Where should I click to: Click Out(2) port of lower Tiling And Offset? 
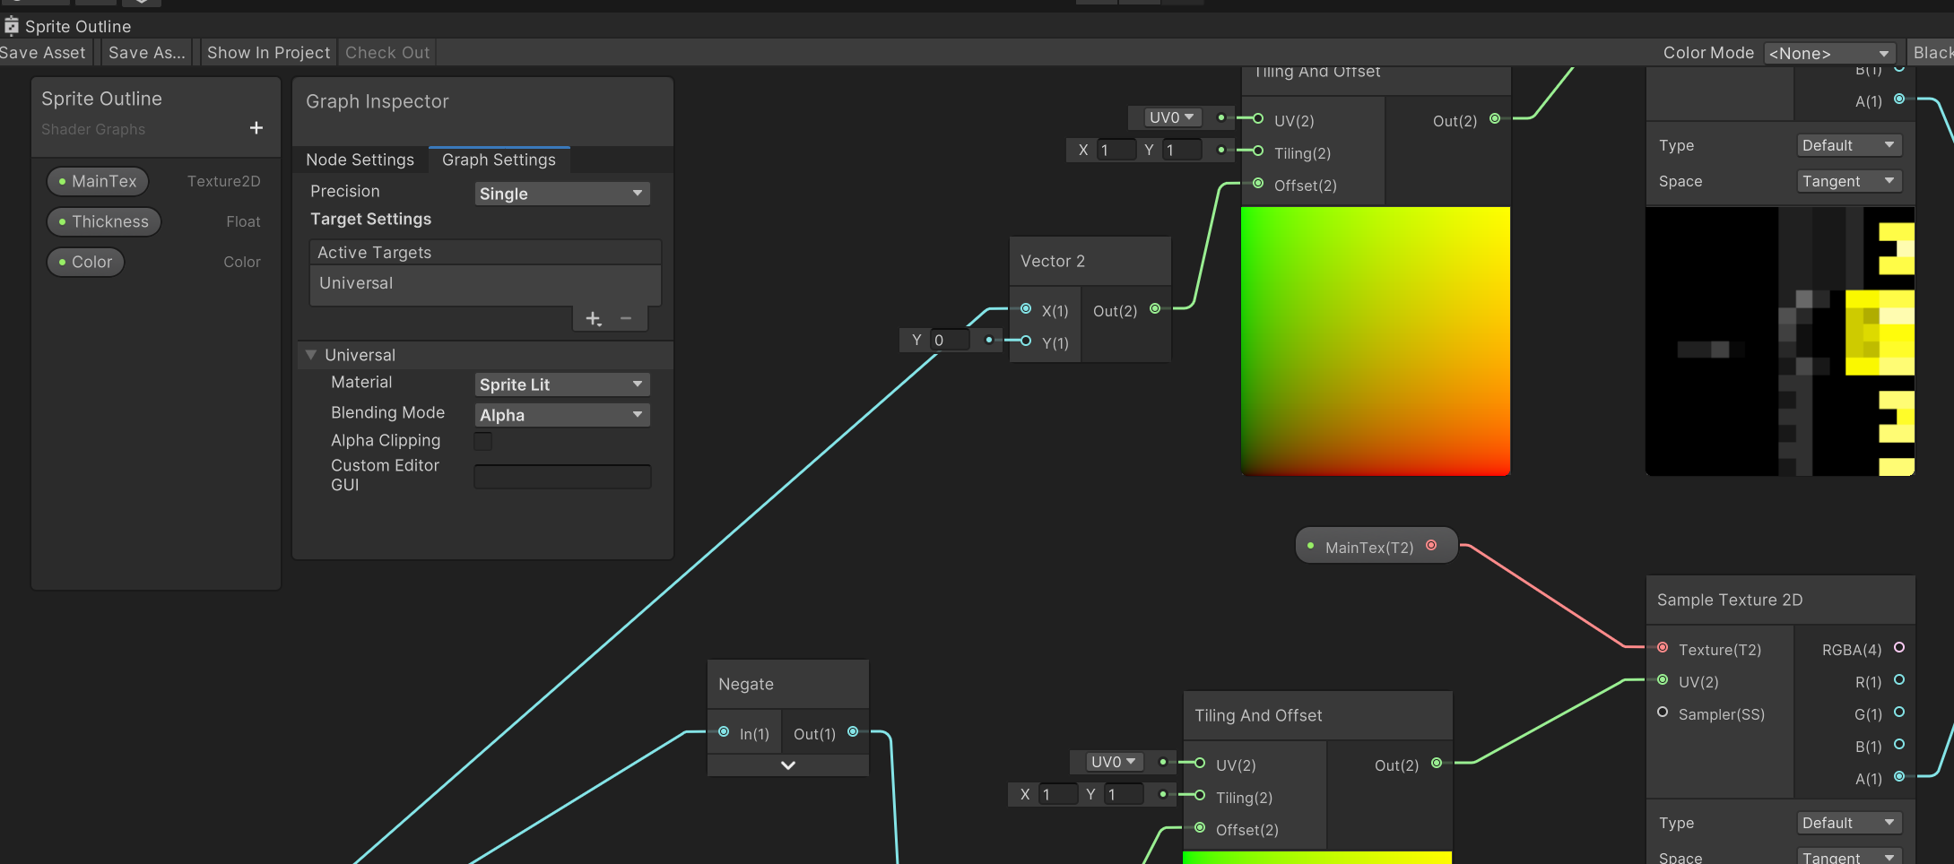tap(1437, 763)
